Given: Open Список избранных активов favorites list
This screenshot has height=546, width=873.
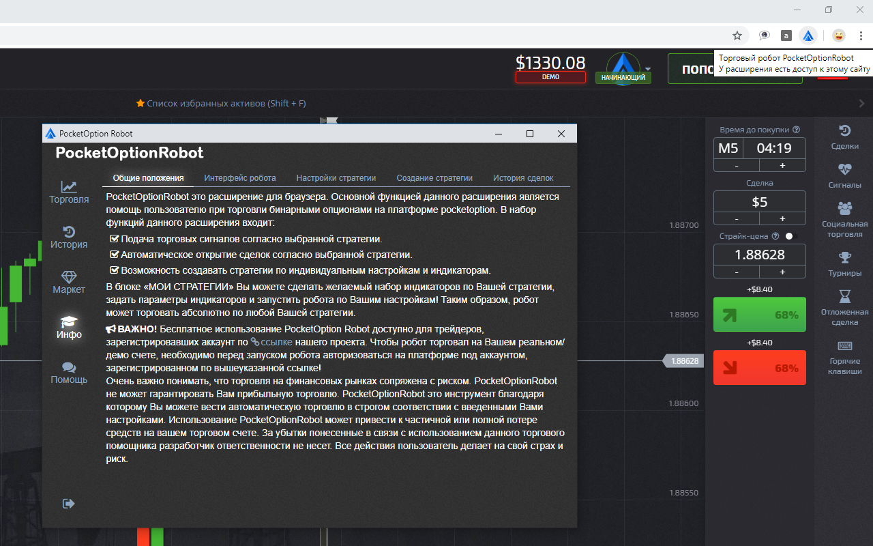Looking at the screenshot, I should pos(221,104).
